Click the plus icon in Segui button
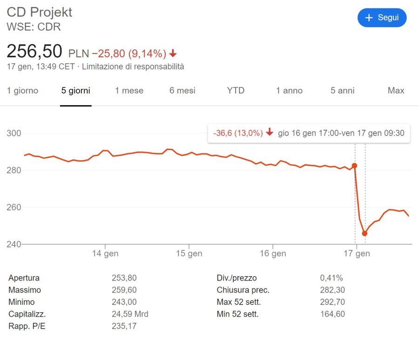This screenshot has width=419, height=339. coord(369,18)
